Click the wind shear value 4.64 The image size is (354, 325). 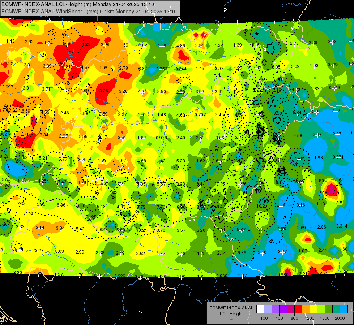[x=340, y=180]
